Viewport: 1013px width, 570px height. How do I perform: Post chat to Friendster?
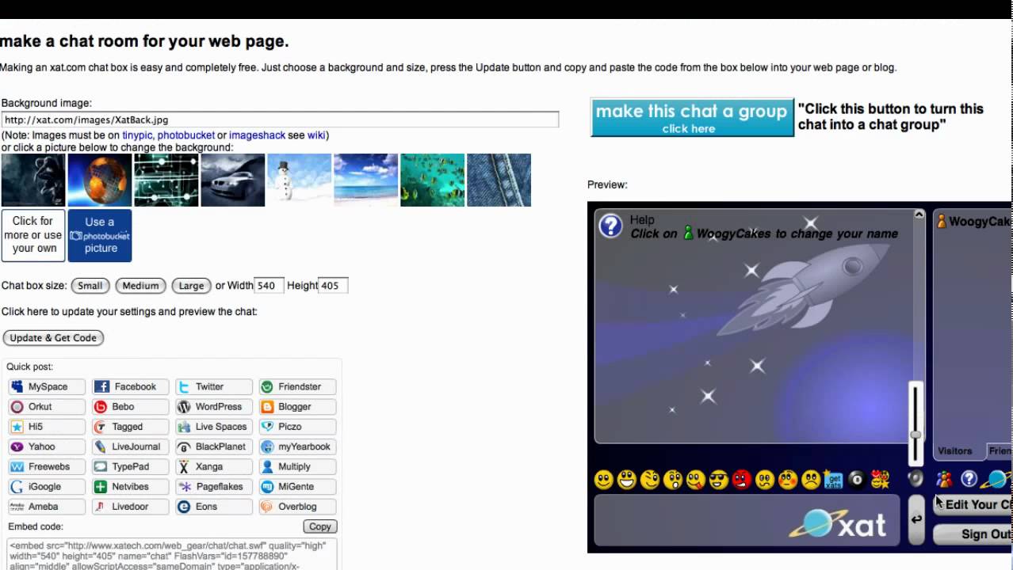coord(298,387)
